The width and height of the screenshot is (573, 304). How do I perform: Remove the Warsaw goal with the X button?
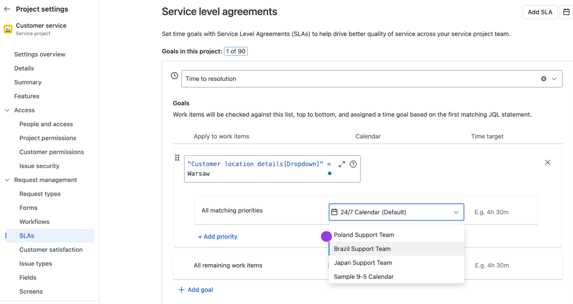pos(547,162)
